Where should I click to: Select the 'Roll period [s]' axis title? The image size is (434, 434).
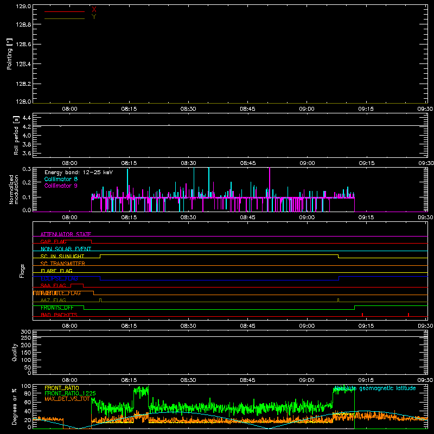(x=16, y=135)
